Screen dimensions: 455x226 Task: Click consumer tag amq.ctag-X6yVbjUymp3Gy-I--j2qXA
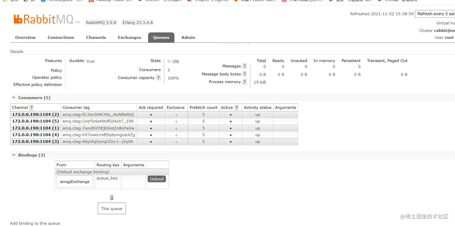(98, 142)
